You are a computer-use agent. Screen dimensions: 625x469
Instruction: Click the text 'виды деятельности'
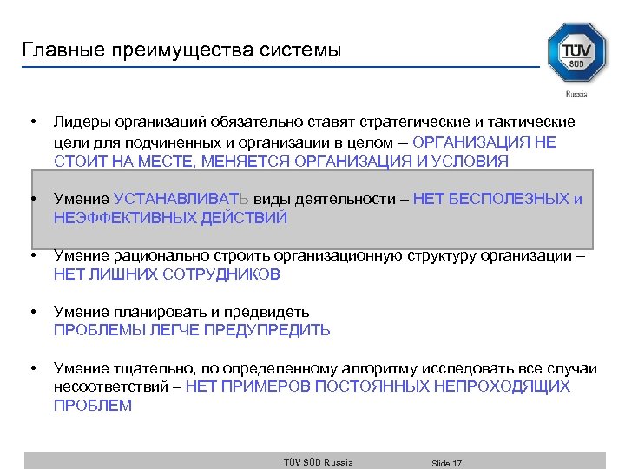324,199
